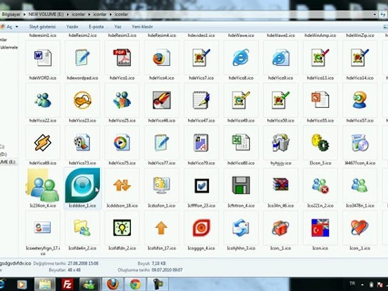
Task: Select the paintbrush icon hdeYico46.ico
Action: pos(162,100)
